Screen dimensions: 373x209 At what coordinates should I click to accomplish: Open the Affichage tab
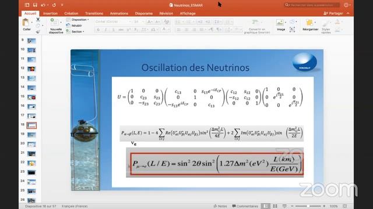[x=188, y=13]
